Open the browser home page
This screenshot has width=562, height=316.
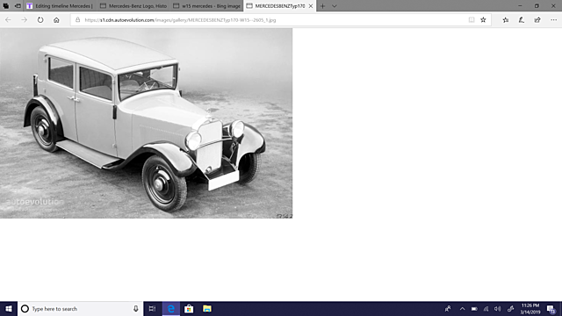(x=56, y=20)
